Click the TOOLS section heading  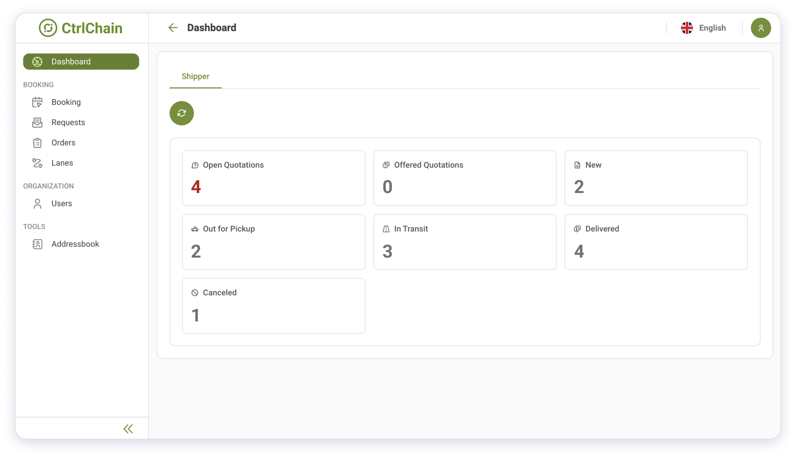[x=34, y=227]
